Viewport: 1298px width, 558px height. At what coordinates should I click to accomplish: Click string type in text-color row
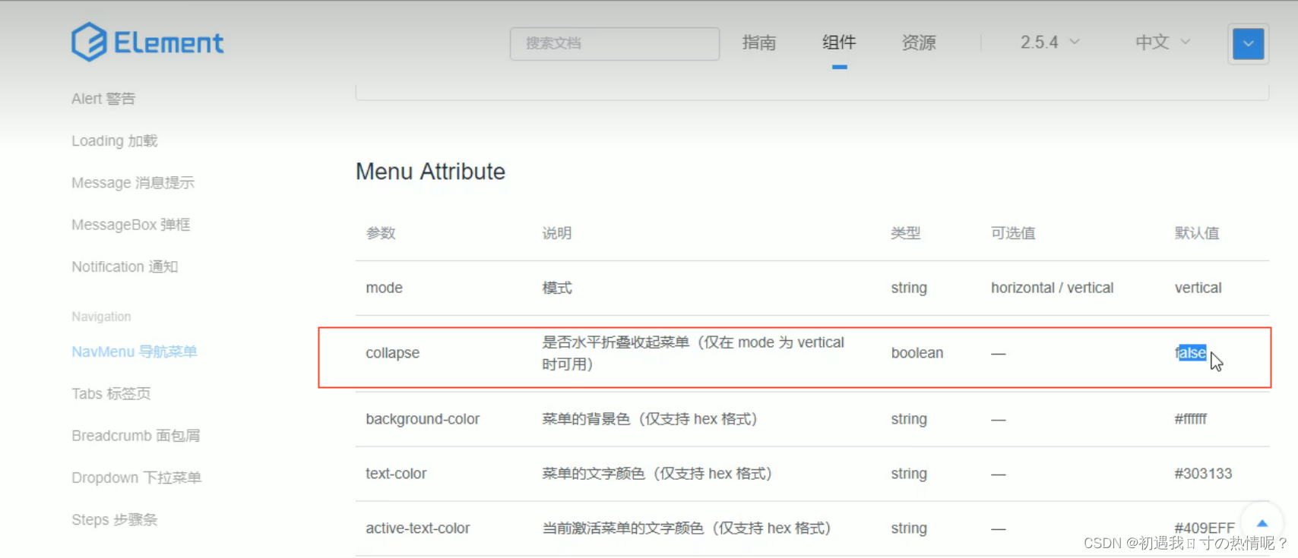pyautogui.click(x=909, y=474)
